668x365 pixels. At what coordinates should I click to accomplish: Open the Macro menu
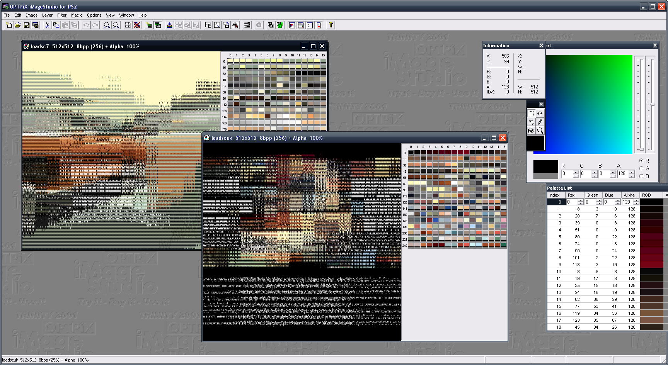(x=77, y=15)
